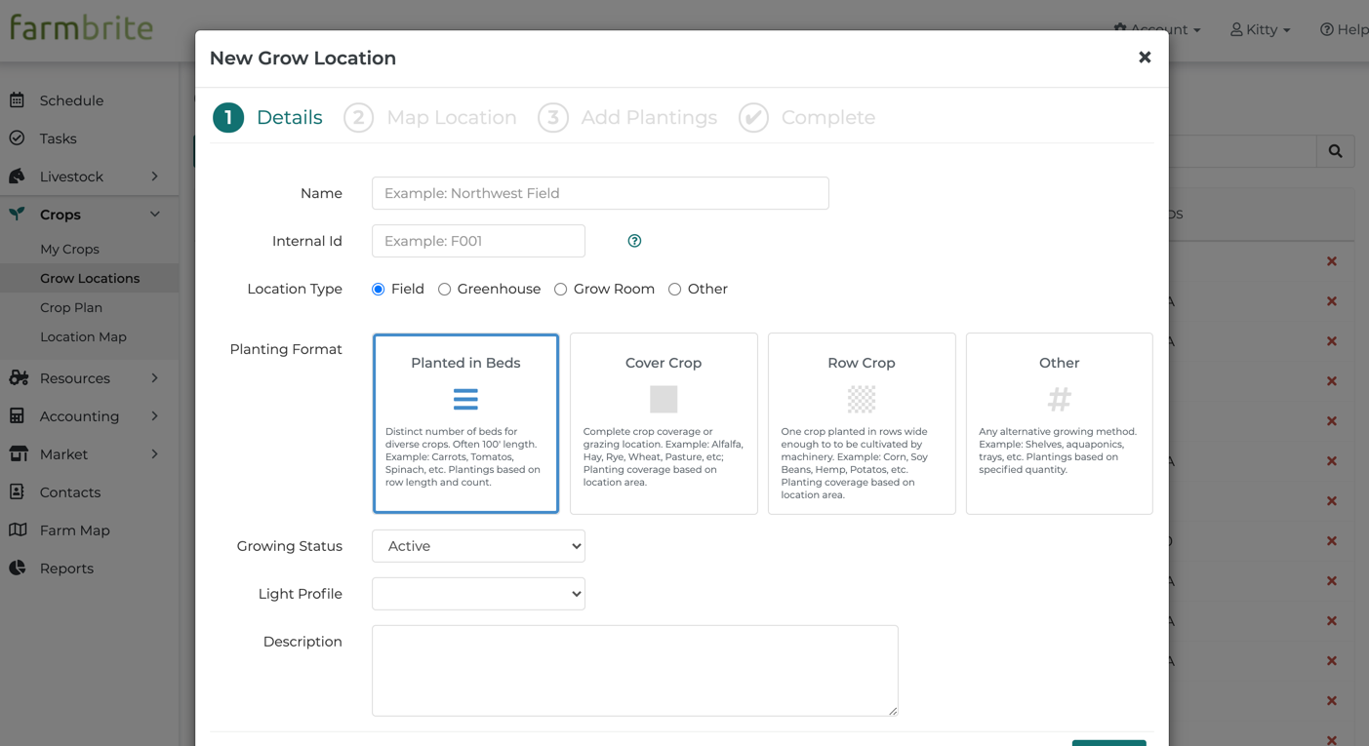Screen dimensions: 1369x746
Task: Expand the Accounting section chevron
Action: pos(155,416)
